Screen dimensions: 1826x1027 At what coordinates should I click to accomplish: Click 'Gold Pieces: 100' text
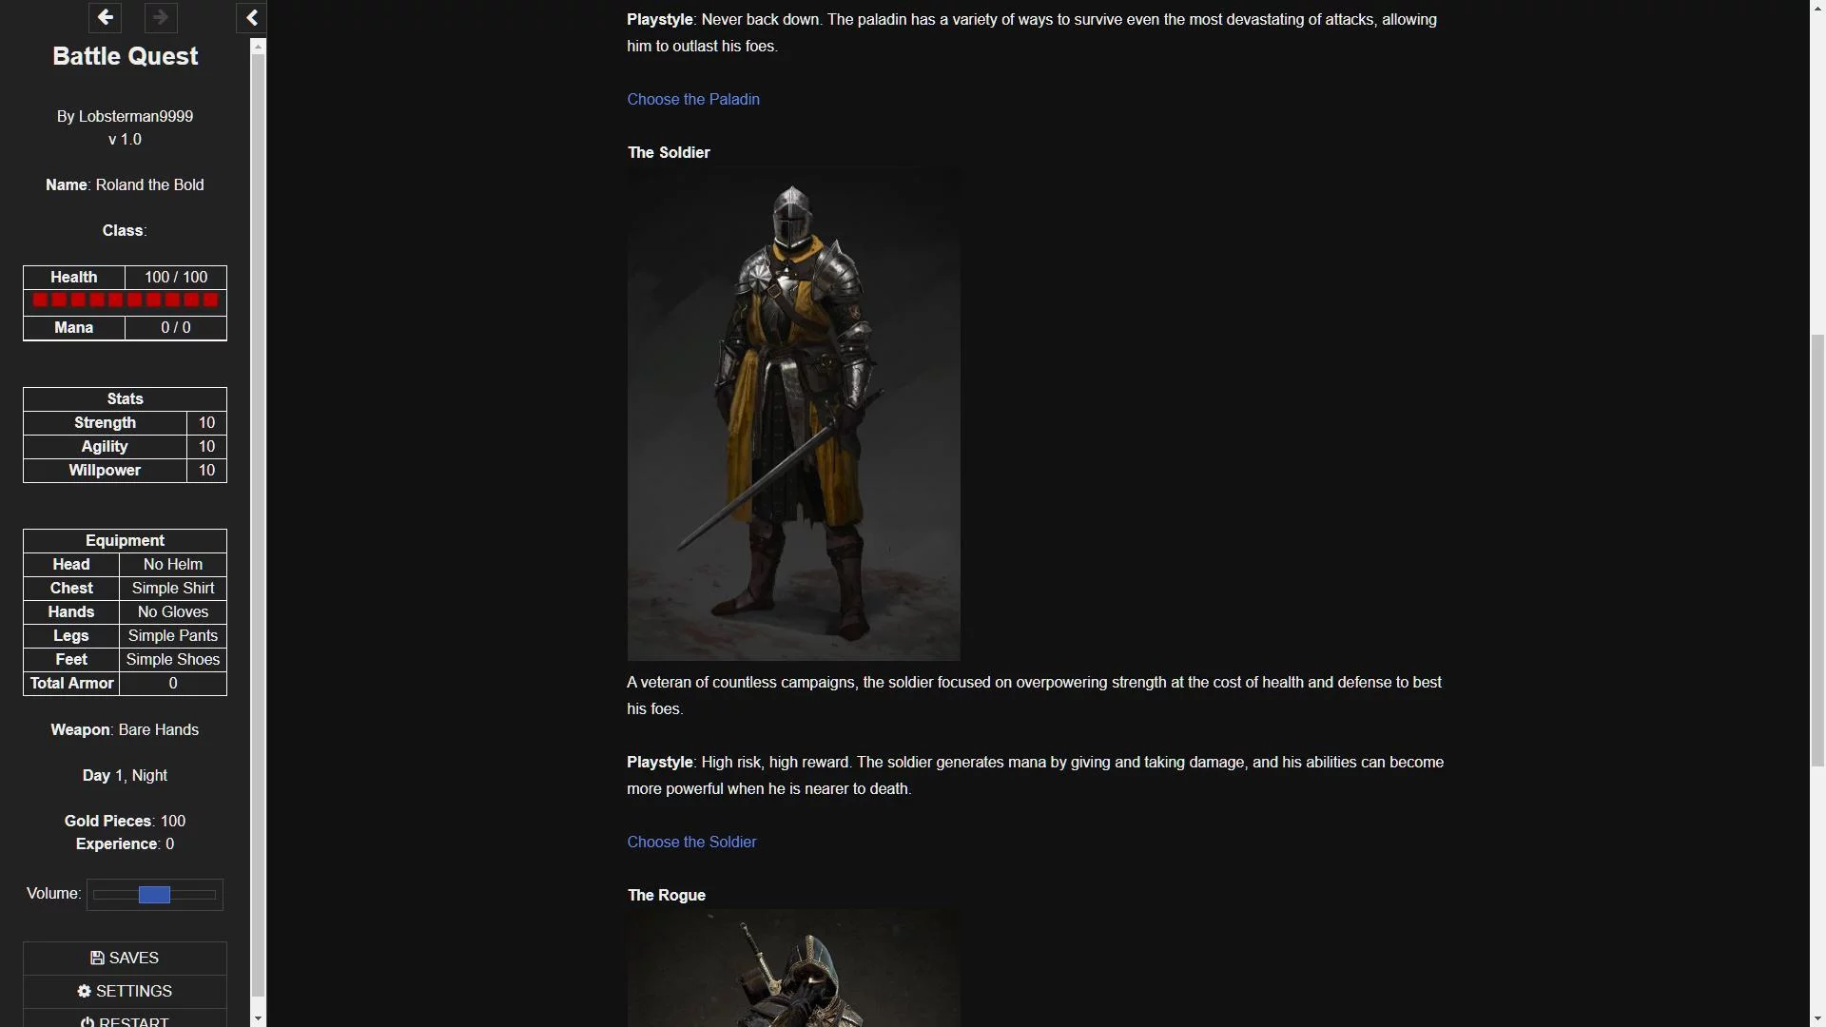125,821
